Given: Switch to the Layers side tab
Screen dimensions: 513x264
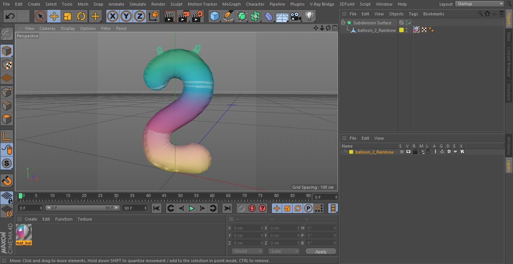Looking at the screenshot, I should tap(509, 165).
